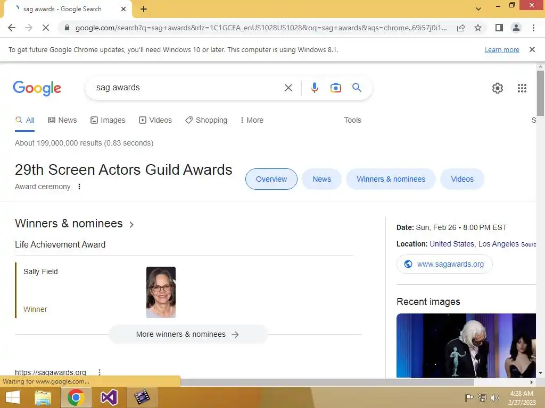Screen dimensions: 545x408
Task: View site information lock icon
Action: click(x=67, y=28)
